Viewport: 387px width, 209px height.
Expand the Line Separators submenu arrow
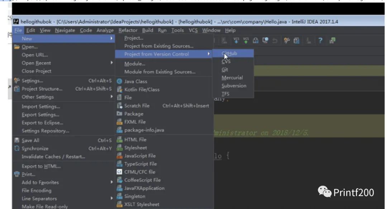point(111,198)
